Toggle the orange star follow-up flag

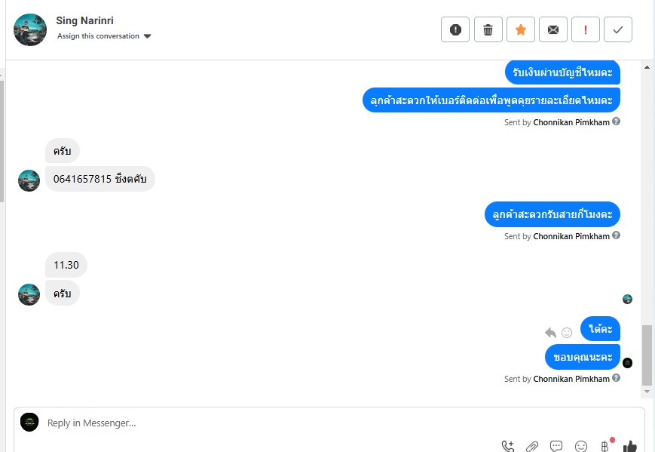click(521, 29)
